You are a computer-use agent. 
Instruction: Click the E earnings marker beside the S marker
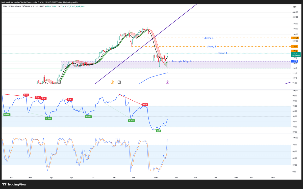119,82
